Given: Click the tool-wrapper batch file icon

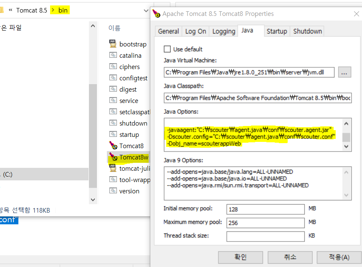Looking at the screenshot, I should 113,179.
